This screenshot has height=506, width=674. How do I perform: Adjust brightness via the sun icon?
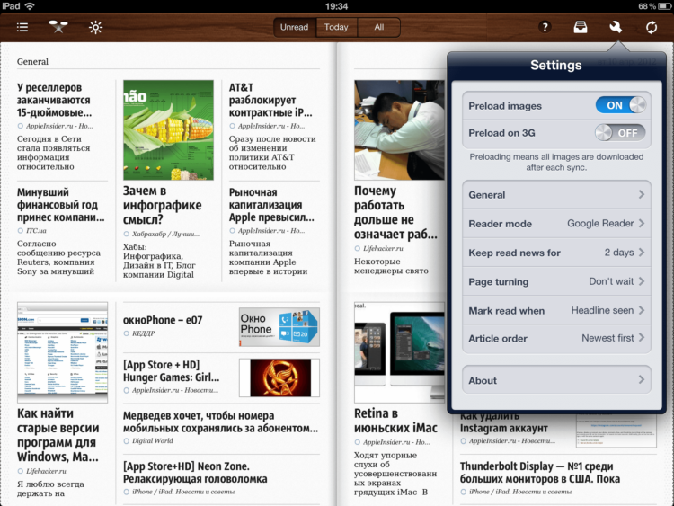(x=95, y=28)
